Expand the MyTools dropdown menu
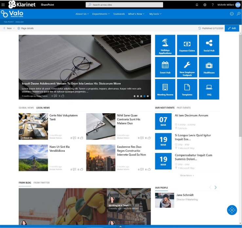The image size is (242, 228). pyautogui.click(x=155, y=14)
